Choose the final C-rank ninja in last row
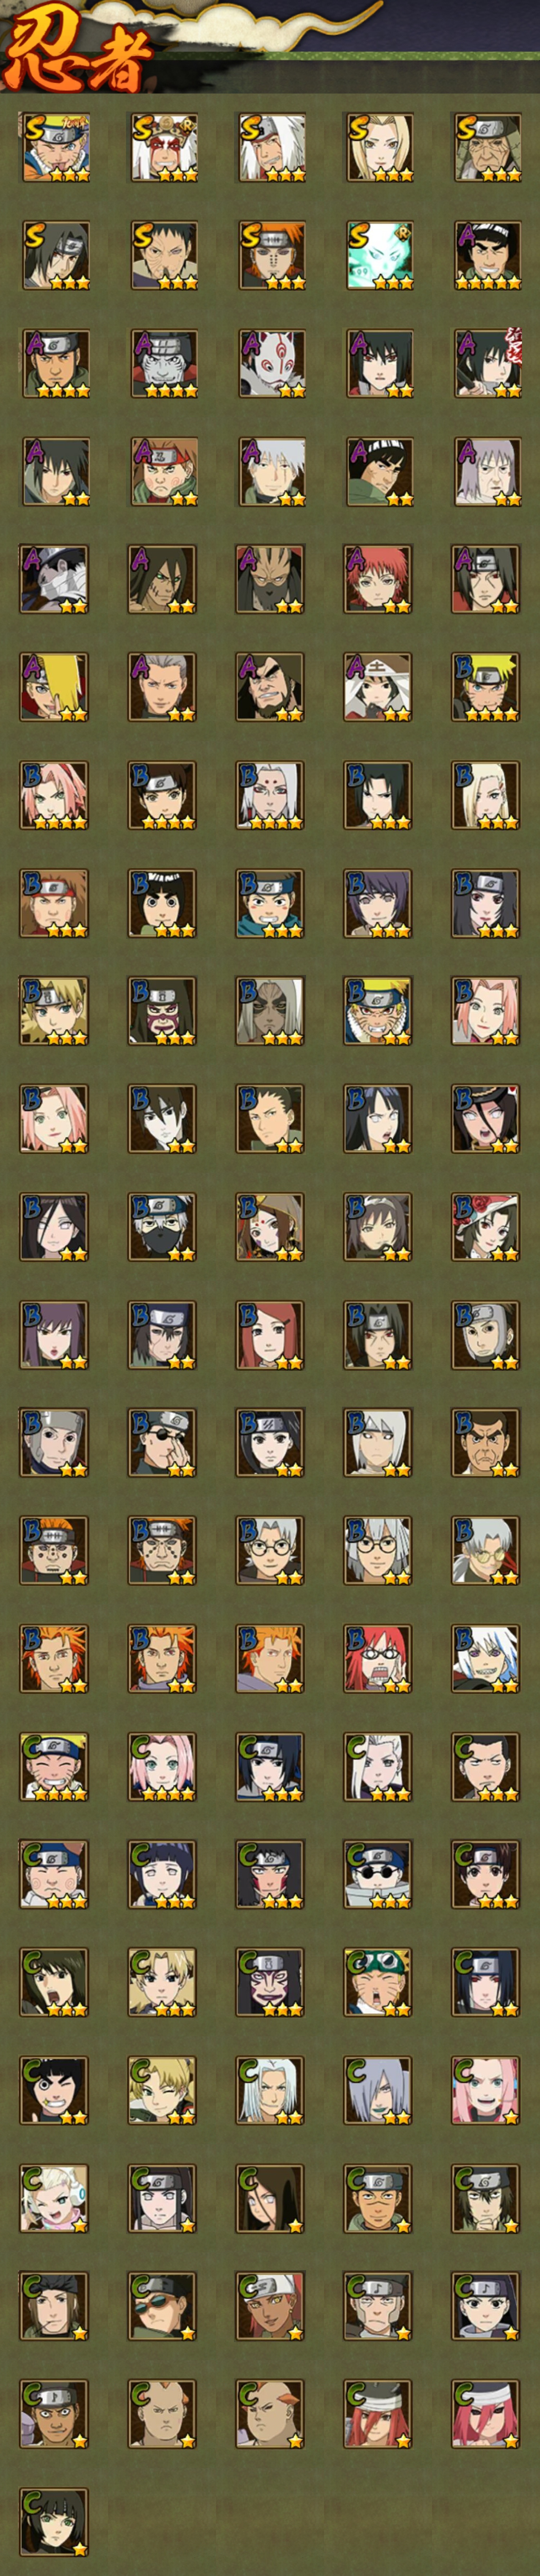Image resolution: width=540 pixels, height=2576 pixels. coord(54,2523)
